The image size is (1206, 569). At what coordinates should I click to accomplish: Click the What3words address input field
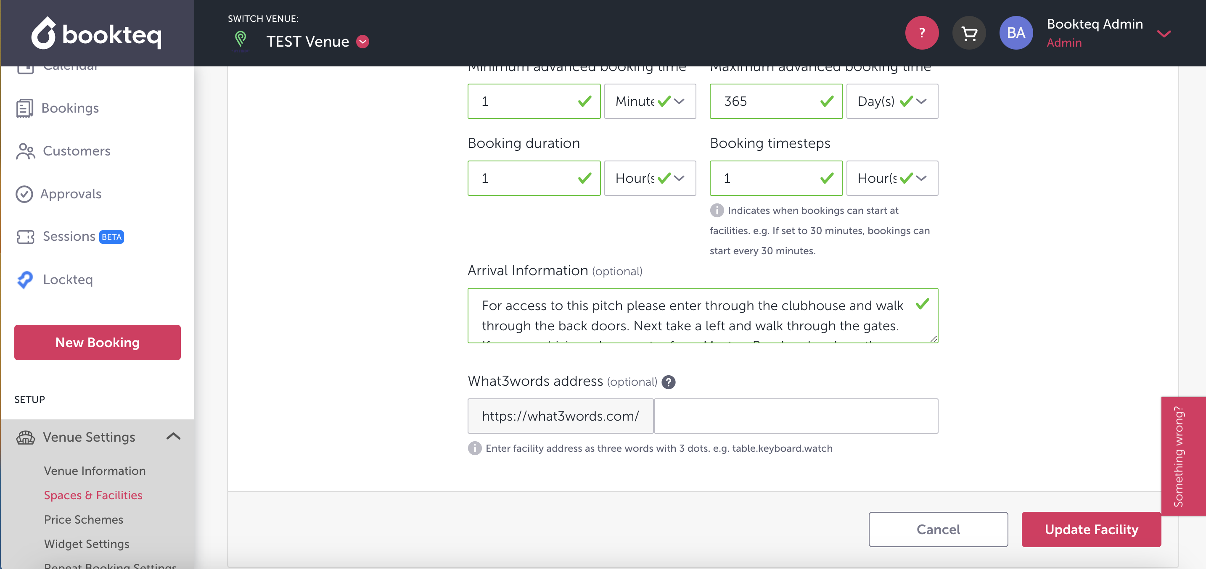coord(796,416)
